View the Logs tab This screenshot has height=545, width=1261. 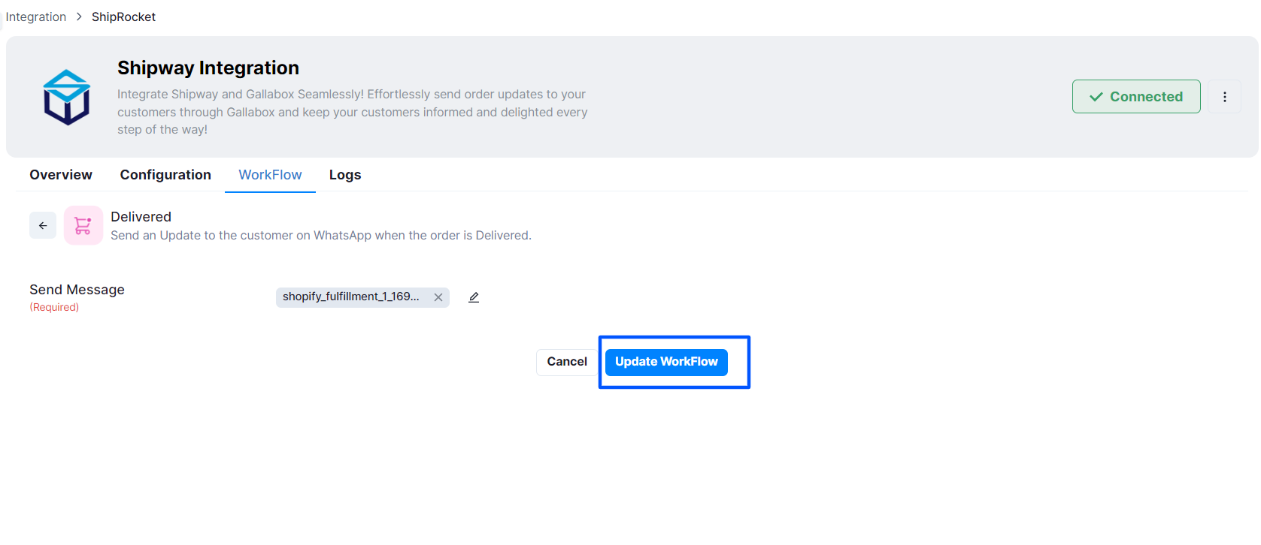[345, 175]
